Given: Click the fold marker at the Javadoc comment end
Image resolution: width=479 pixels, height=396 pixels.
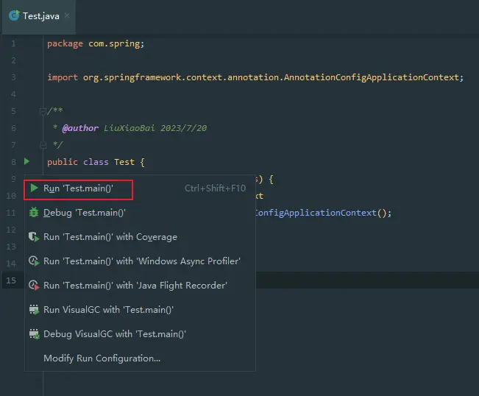Looking at the screenshot, I should 43,145.
